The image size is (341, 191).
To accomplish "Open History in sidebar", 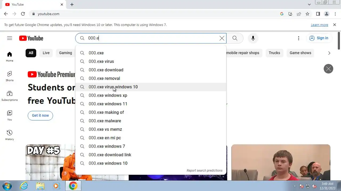I will [10, 135].
